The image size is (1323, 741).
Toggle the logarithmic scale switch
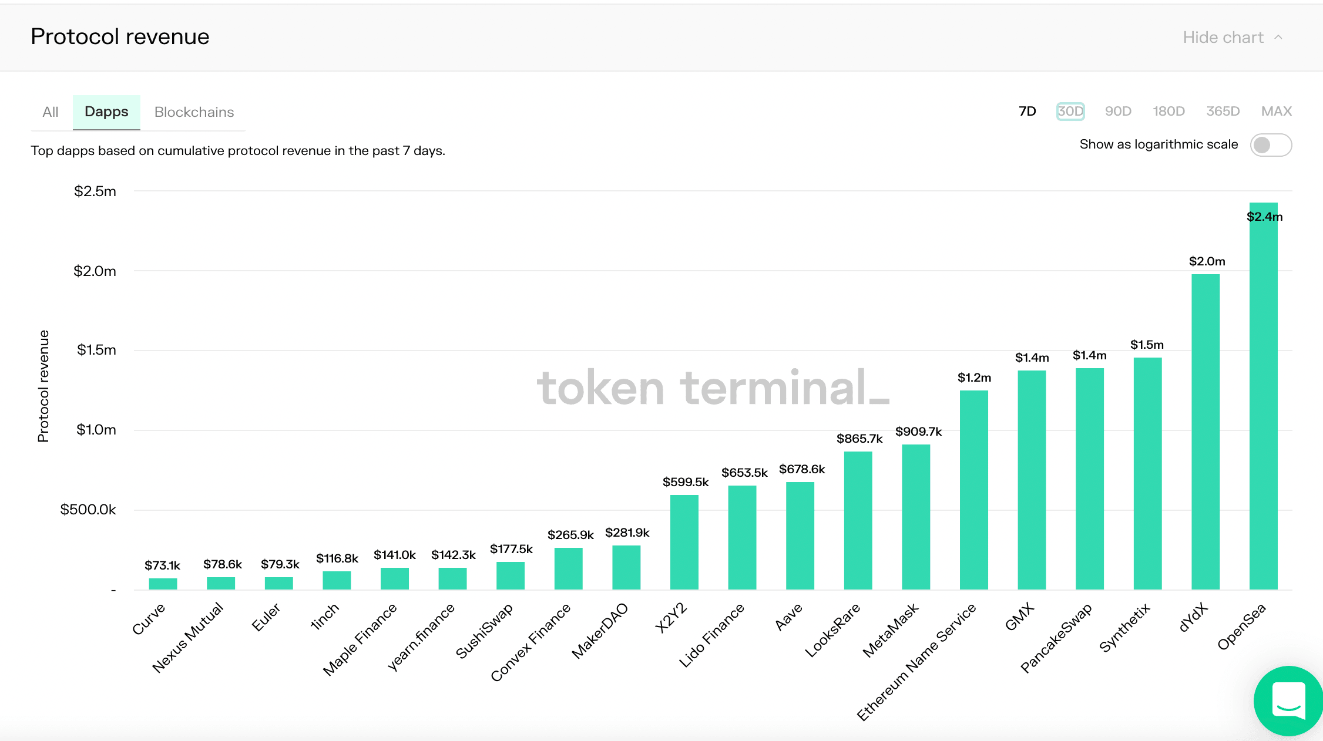[1271, 145]
